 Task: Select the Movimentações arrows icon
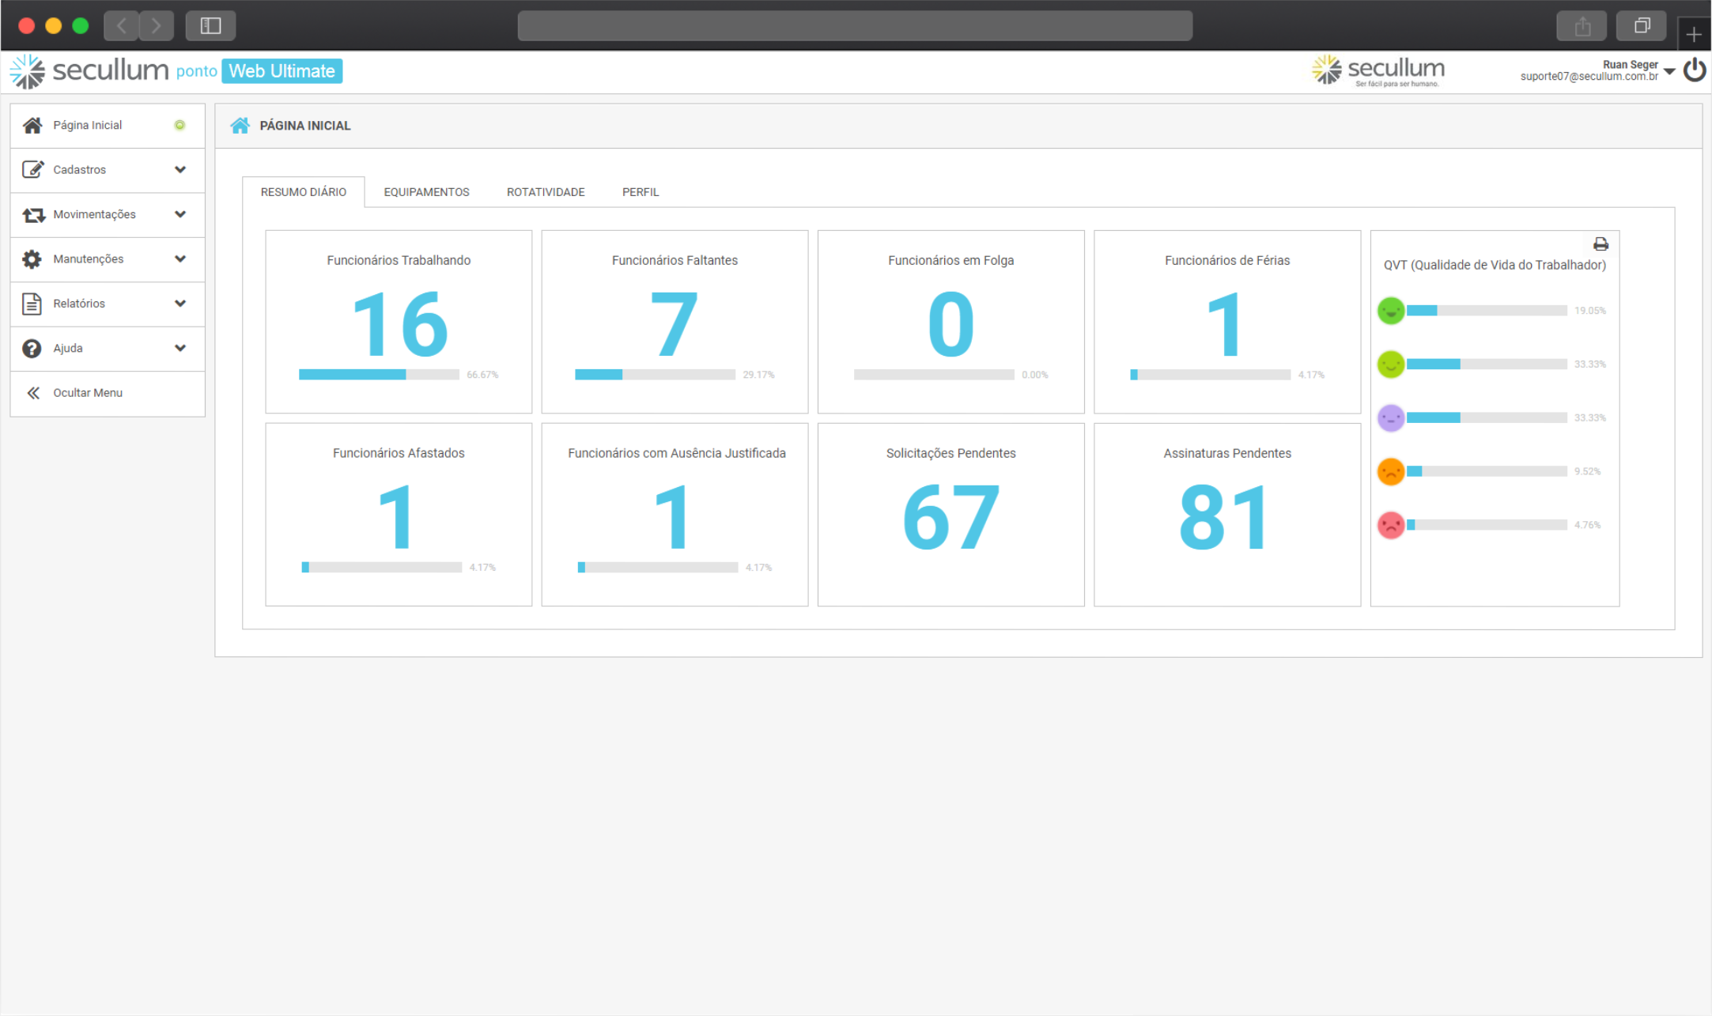[x=32, y=214]
